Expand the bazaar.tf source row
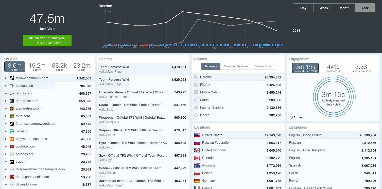This screenshot has width=382, height=189. pos(6,131)
